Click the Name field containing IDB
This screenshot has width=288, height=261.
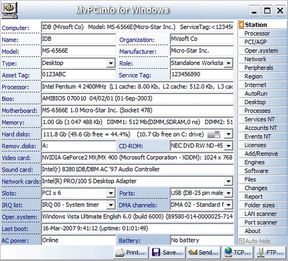click(78, 39)
